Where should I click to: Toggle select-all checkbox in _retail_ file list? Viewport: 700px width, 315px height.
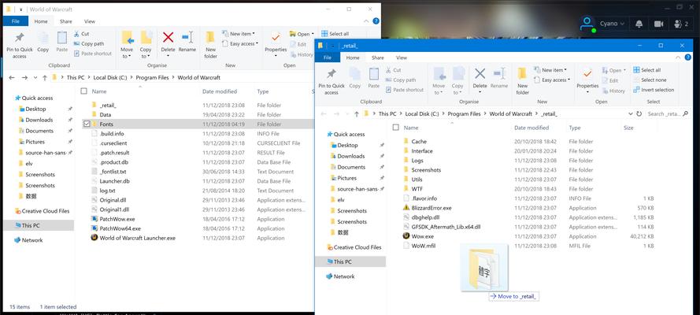pos(395,128)
